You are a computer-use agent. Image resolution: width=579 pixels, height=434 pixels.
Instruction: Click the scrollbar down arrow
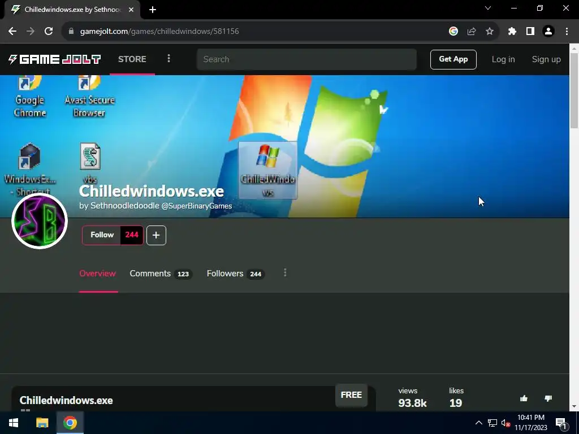(x=574, y=406)
